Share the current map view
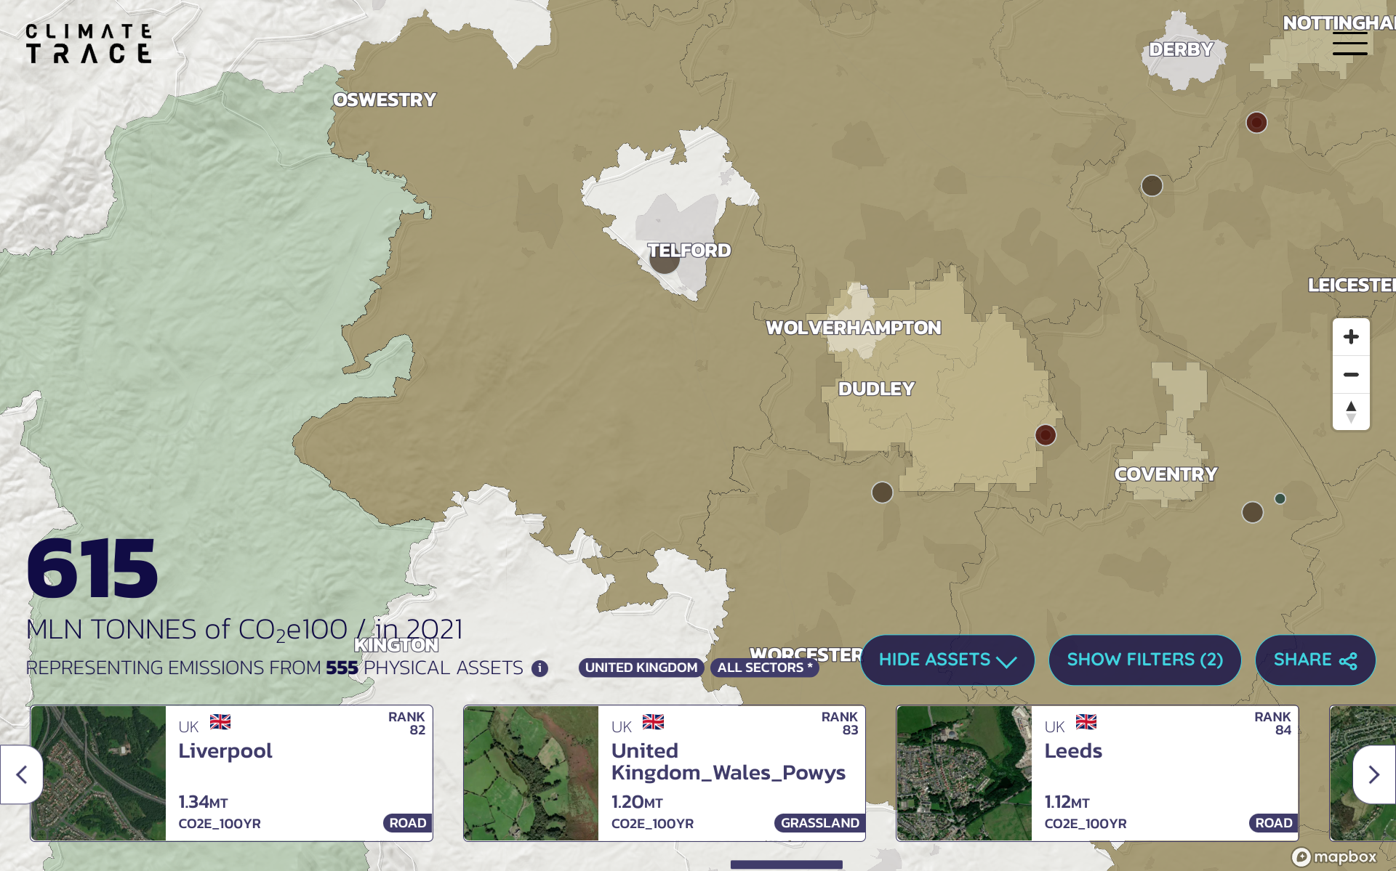The height and width of the screenshot is (871, 1396). [x=1315, y=660]
